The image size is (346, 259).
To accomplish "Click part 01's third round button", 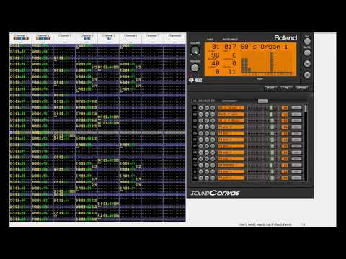I will coord(213,108).
